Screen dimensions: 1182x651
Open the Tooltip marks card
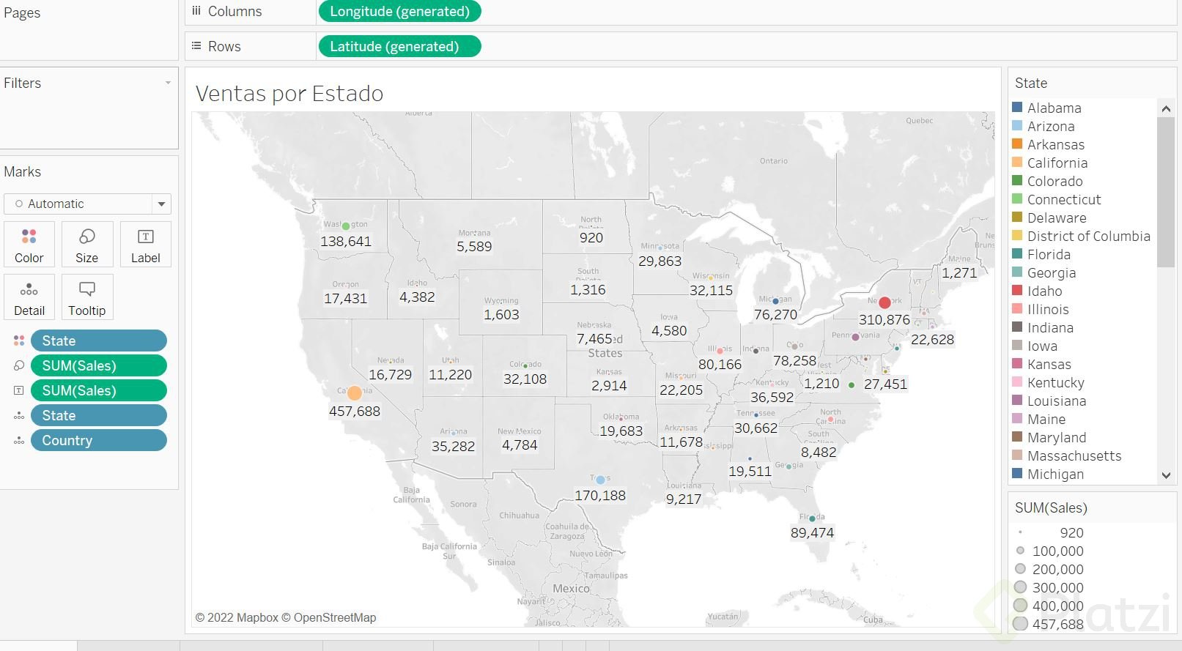tap(87, 297)
